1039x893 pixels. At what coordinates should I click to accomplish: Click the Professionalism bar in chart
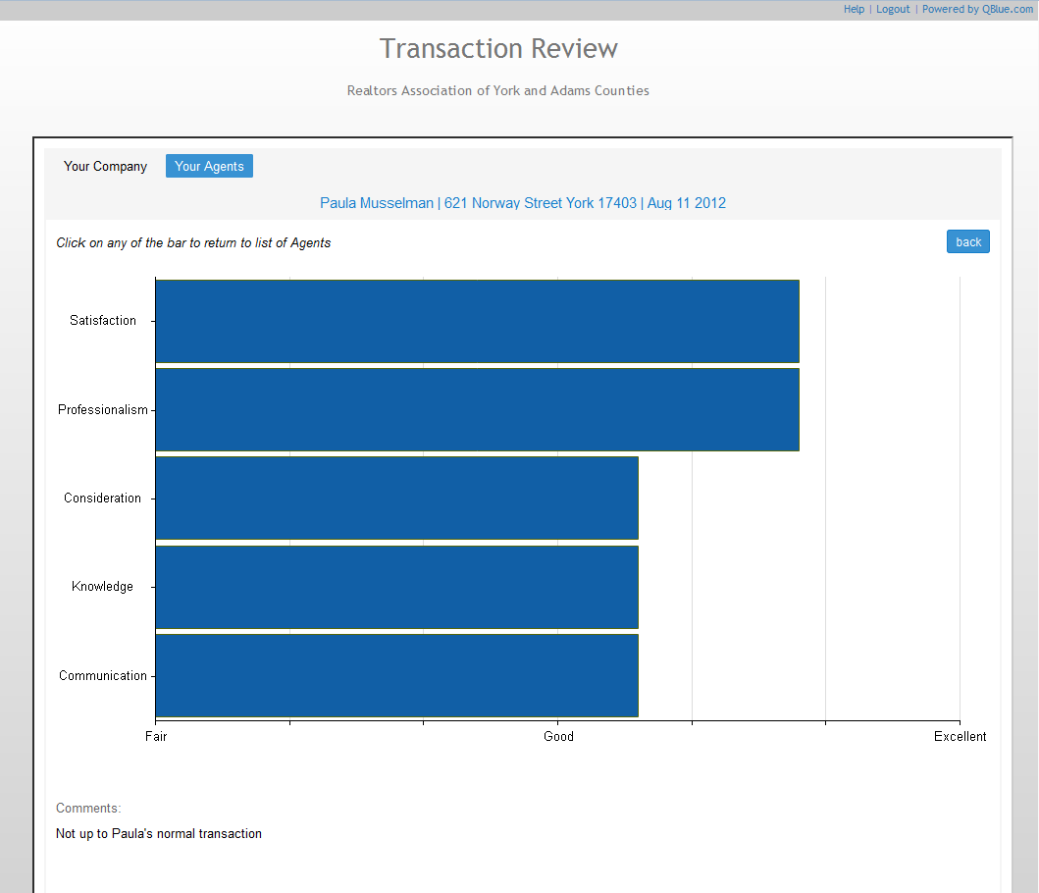point(477,409)
